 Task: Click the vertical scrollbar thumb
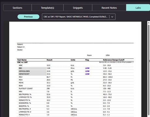pyautogui.click(x=149, y=70)
